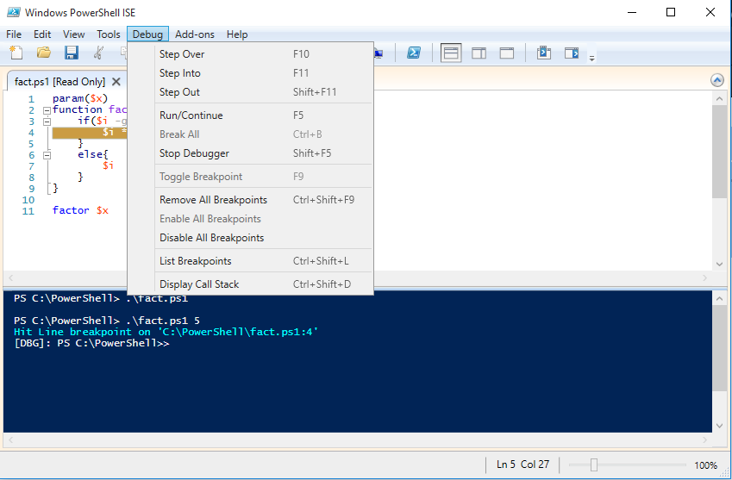The width and height of the screenshot is (732, 480).
Task: Show script pane on top layout icon
Action: [x=451, y=53]
